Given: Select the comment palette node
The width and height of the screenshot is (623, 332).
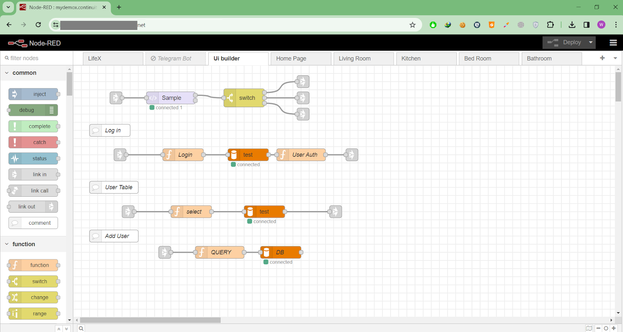Looking at the screenshot, I should pos(33,223).
